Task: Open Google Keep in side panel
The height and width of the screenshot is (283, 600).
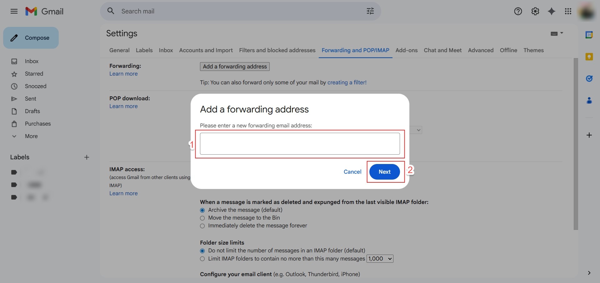Action: pos(589,57)
